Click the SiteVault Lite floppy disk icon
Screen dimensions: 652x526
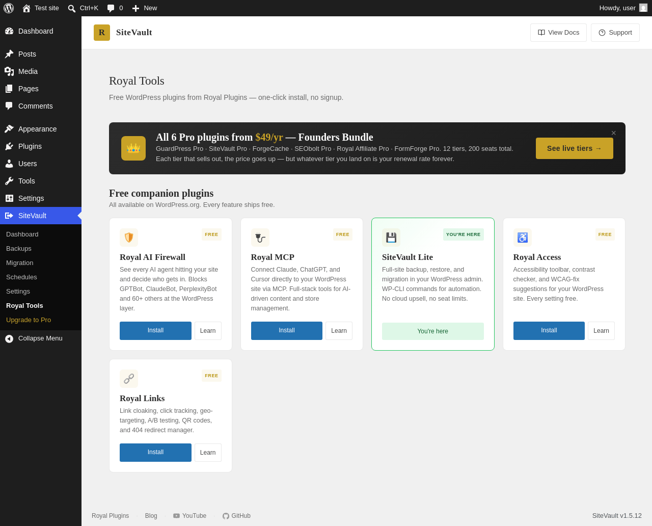[391, 238]
